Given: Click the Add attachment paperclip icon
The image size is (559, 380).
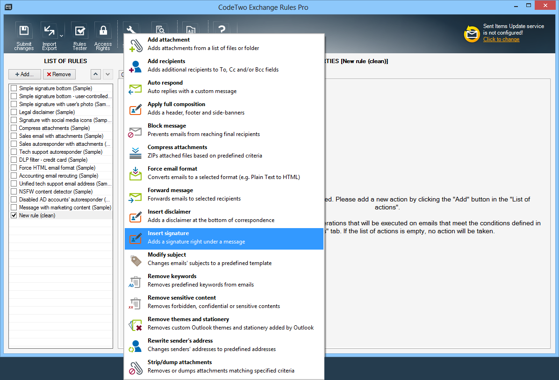Looking at the screenshot, I should 136,45.
